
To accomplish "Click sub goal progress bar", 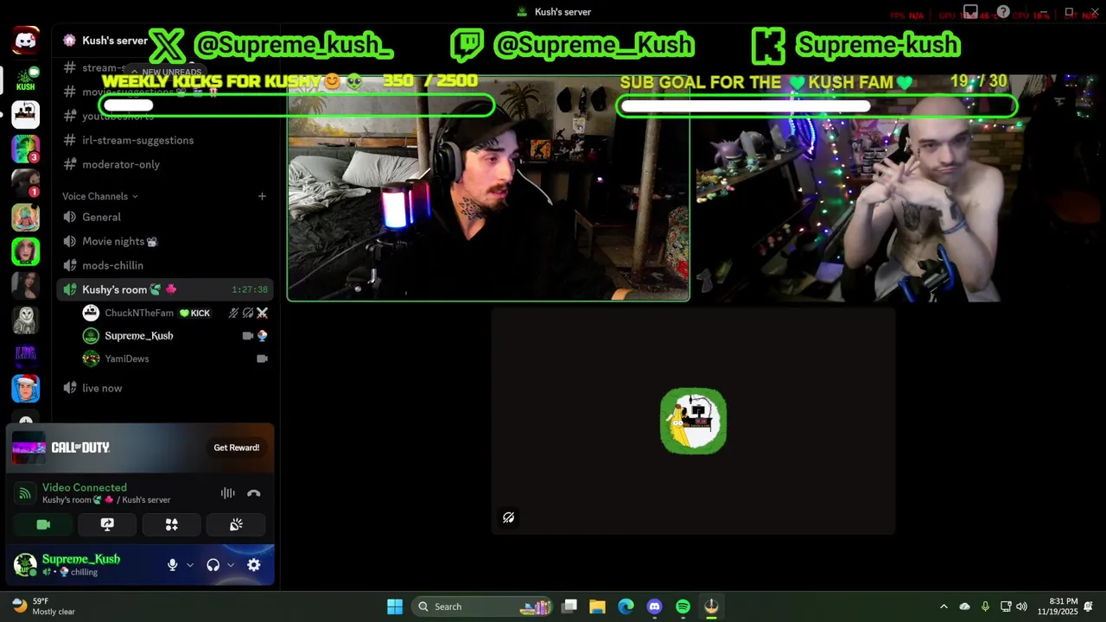I will 817,106.
